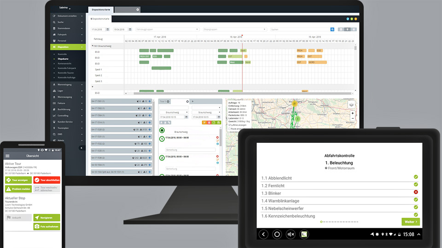Toggle the Luftlinie anzeigen checkbox
This screenshot has height=248, width=442.
click(x=230, y=124)
